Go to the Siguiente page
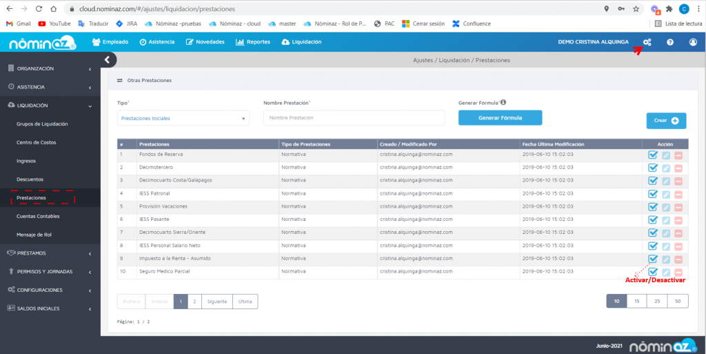 coord(217,302)
